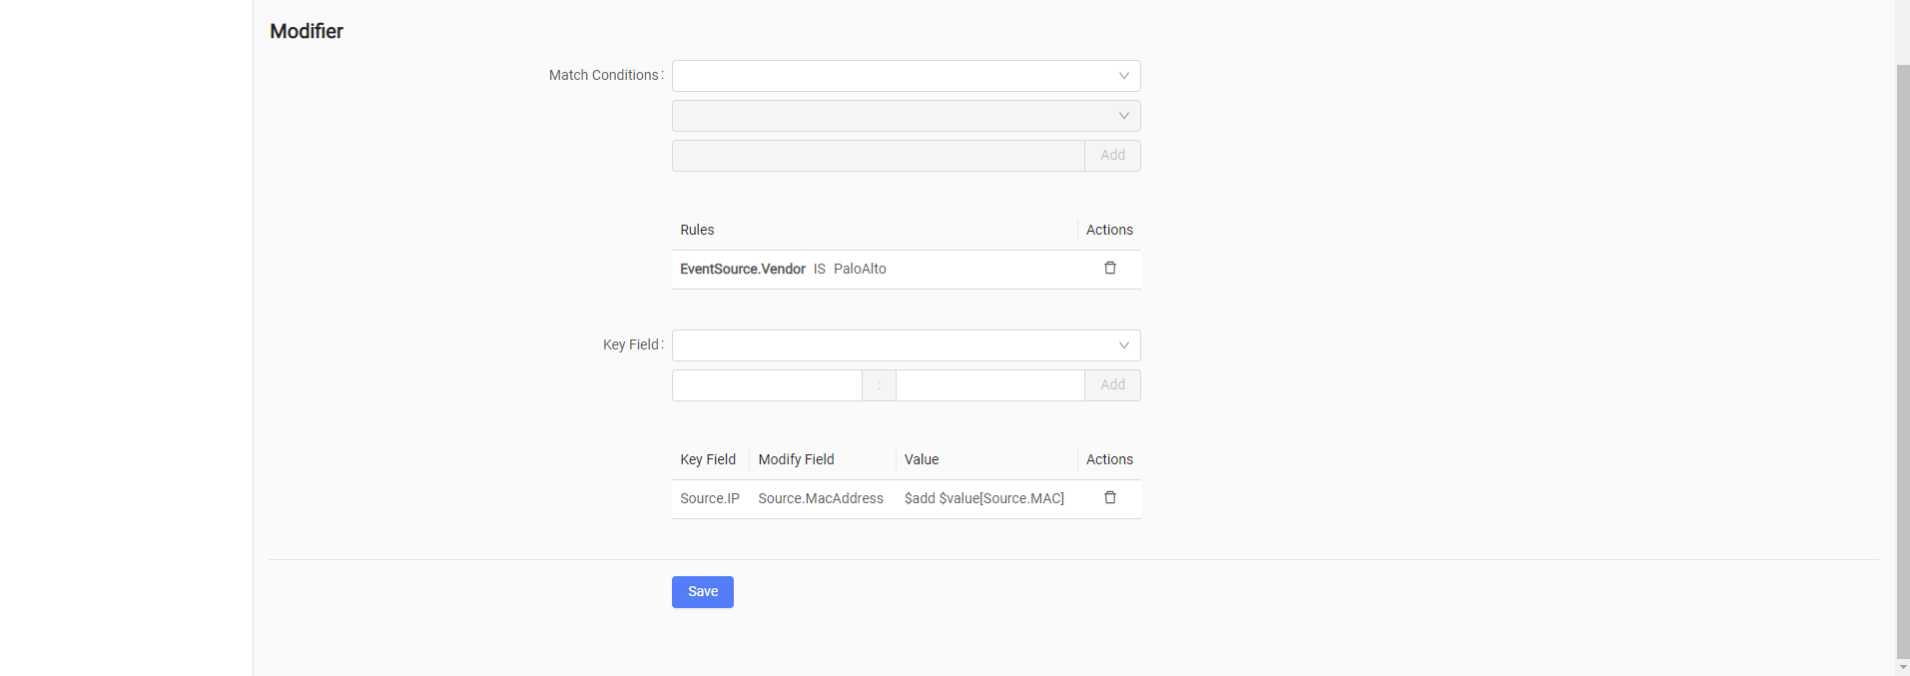Click the value input right of colon
1910x676 pixels.
(989, 385)
